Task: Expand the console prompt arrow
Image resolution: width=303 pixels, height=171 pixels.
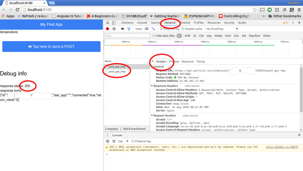Action: pyautogui.click(x=107, y=154)
